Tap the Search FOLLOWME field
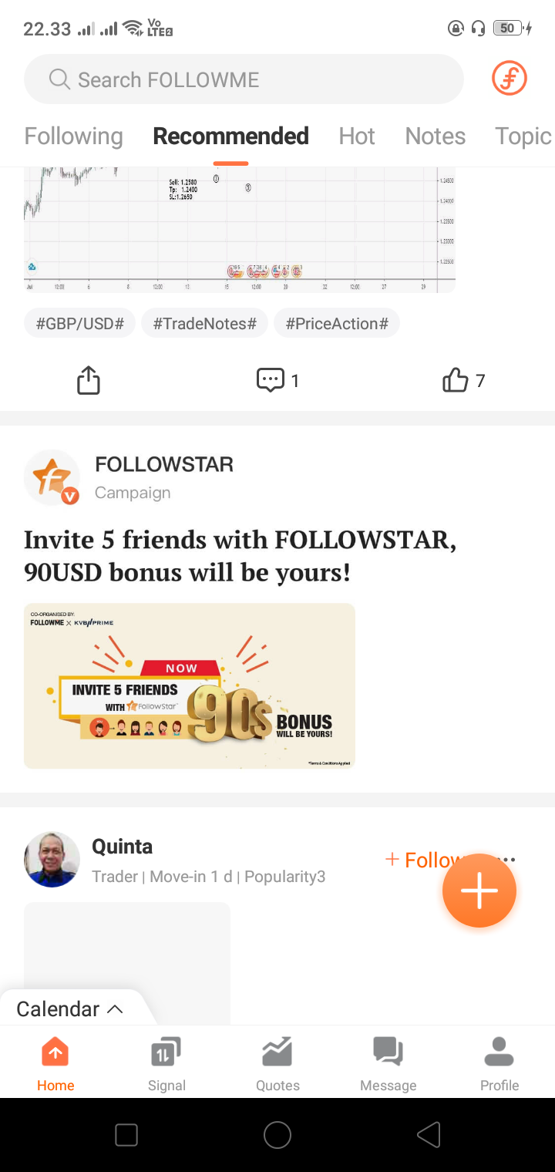Image resolution: width=555 pixels, height=1172 pixels. point(244,79)
